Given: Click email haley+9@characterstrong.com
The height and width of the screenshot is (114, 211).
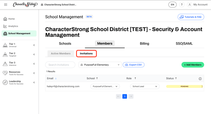Looking at the screenshot, I should pyautogui.click(x=63, y=86).
